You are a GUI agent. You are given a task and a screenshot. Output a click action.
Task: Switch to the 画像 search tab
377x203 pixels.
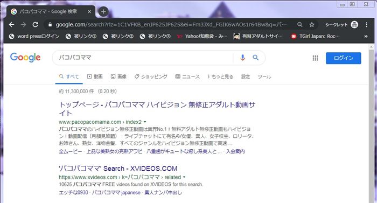(x=118, y=76)
